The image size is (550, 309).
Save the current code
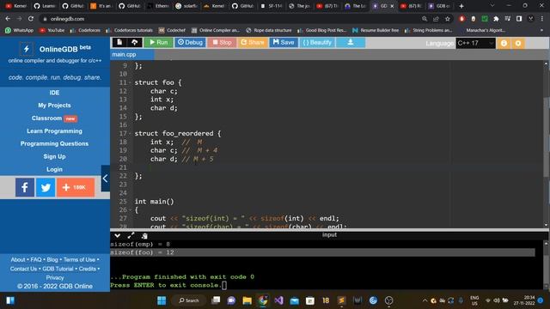tap(284, 42)
